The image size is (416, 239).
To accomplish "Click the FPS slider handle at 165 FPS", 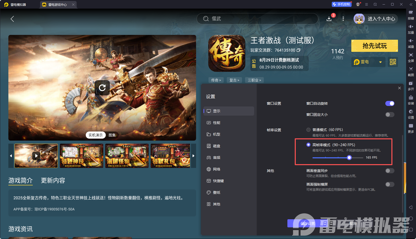I will coord(349,158).
